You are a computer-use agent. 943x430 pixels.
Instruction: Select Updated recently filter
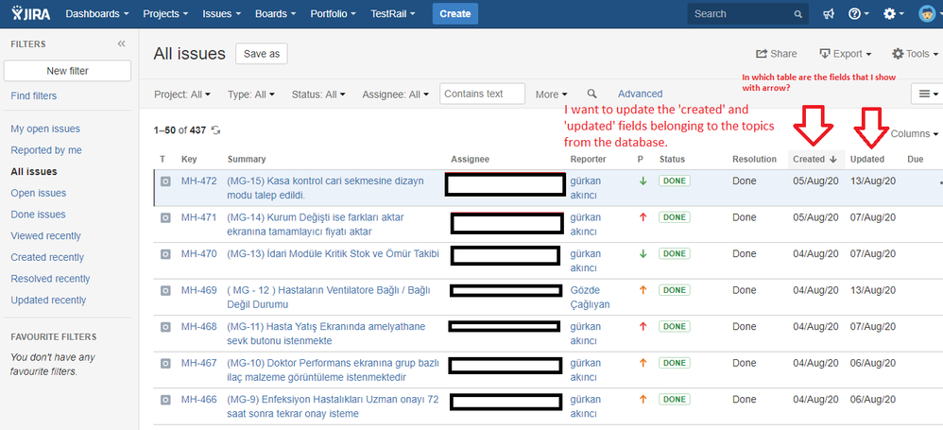[x=48, y=301]
